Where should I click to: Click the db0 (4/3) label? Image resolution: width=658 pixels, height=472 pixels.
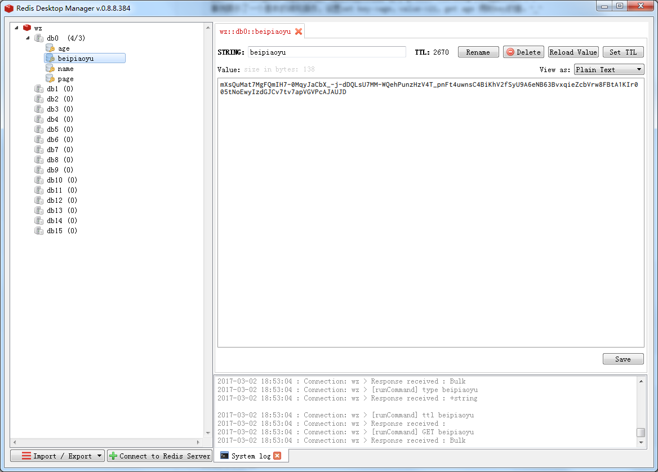click(66, 38)
